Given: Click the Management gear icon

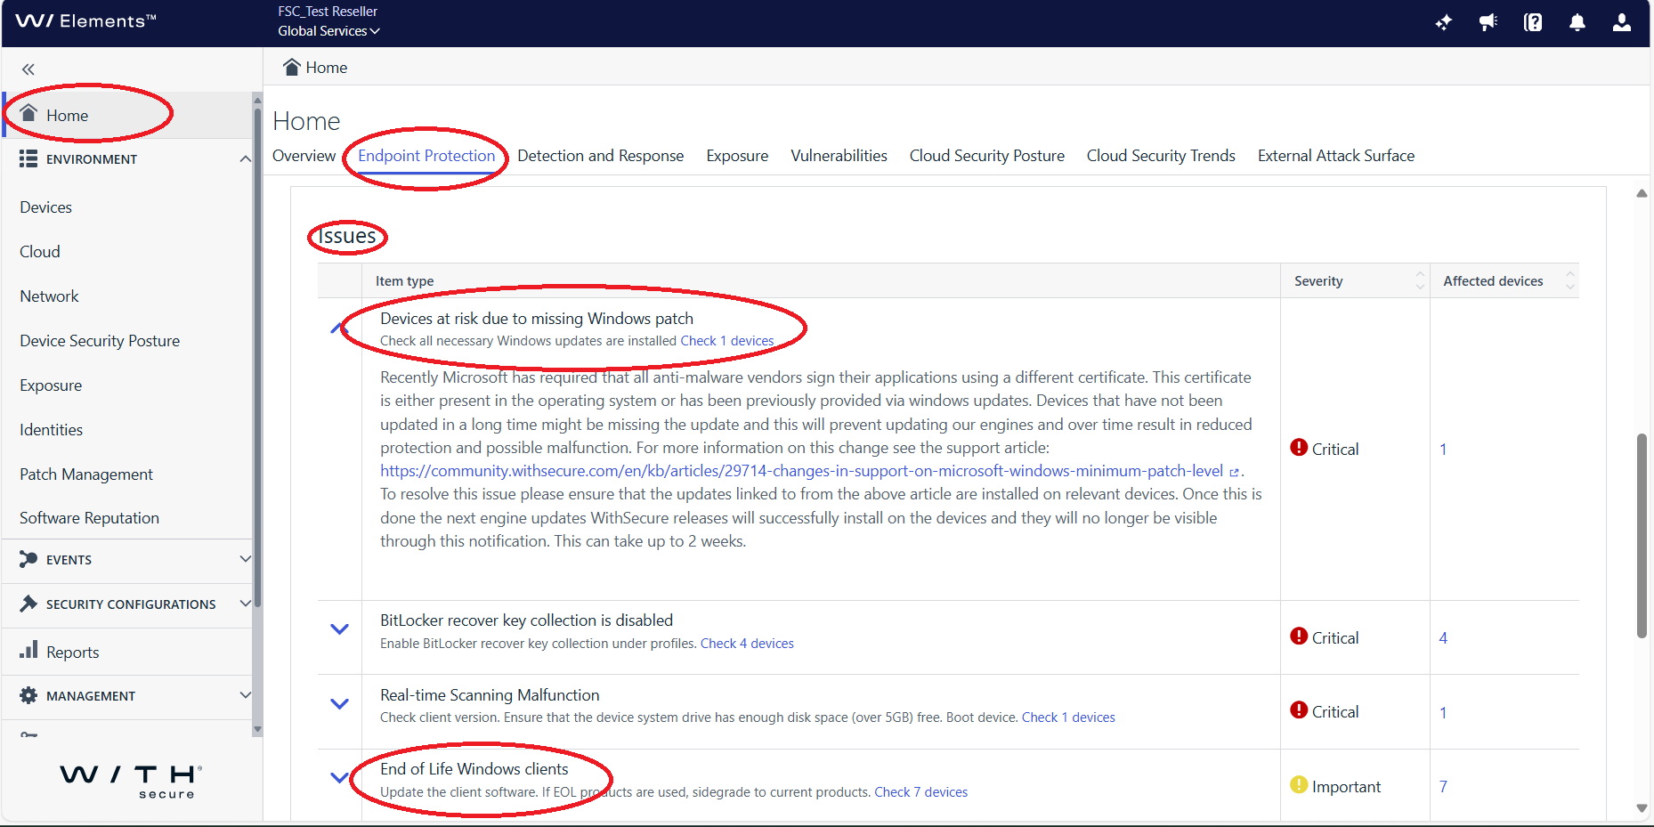Looking at the screenshot, I should coord(28,695).
